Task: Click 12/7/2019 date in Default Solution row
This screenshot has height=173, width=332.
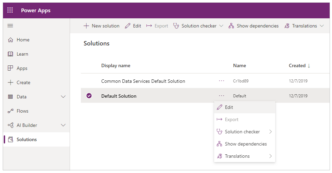Action: [x=298, y=96]
